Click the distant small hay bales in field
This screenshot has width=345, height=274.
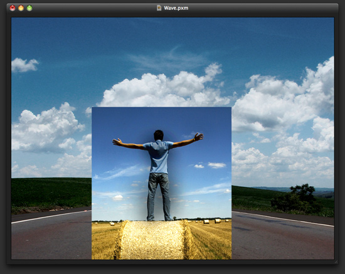[x=211, y=221]
